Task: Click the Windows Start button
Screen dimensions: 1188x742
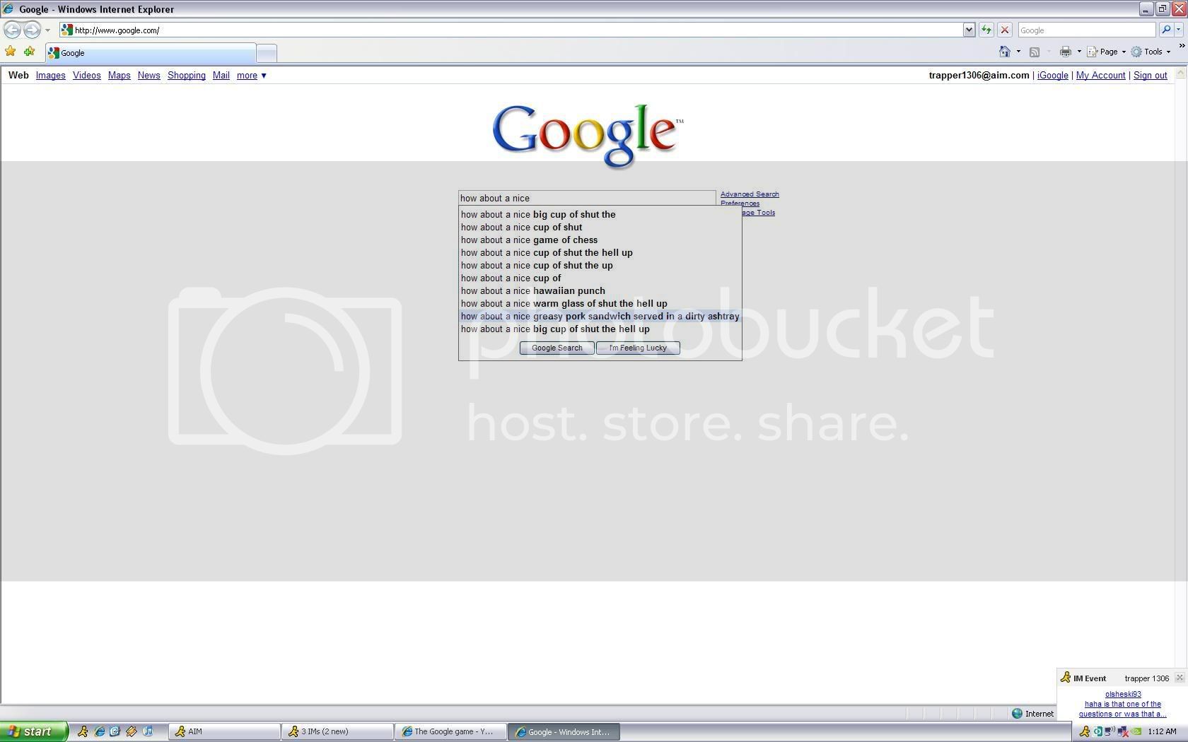Action: [34, 731]
